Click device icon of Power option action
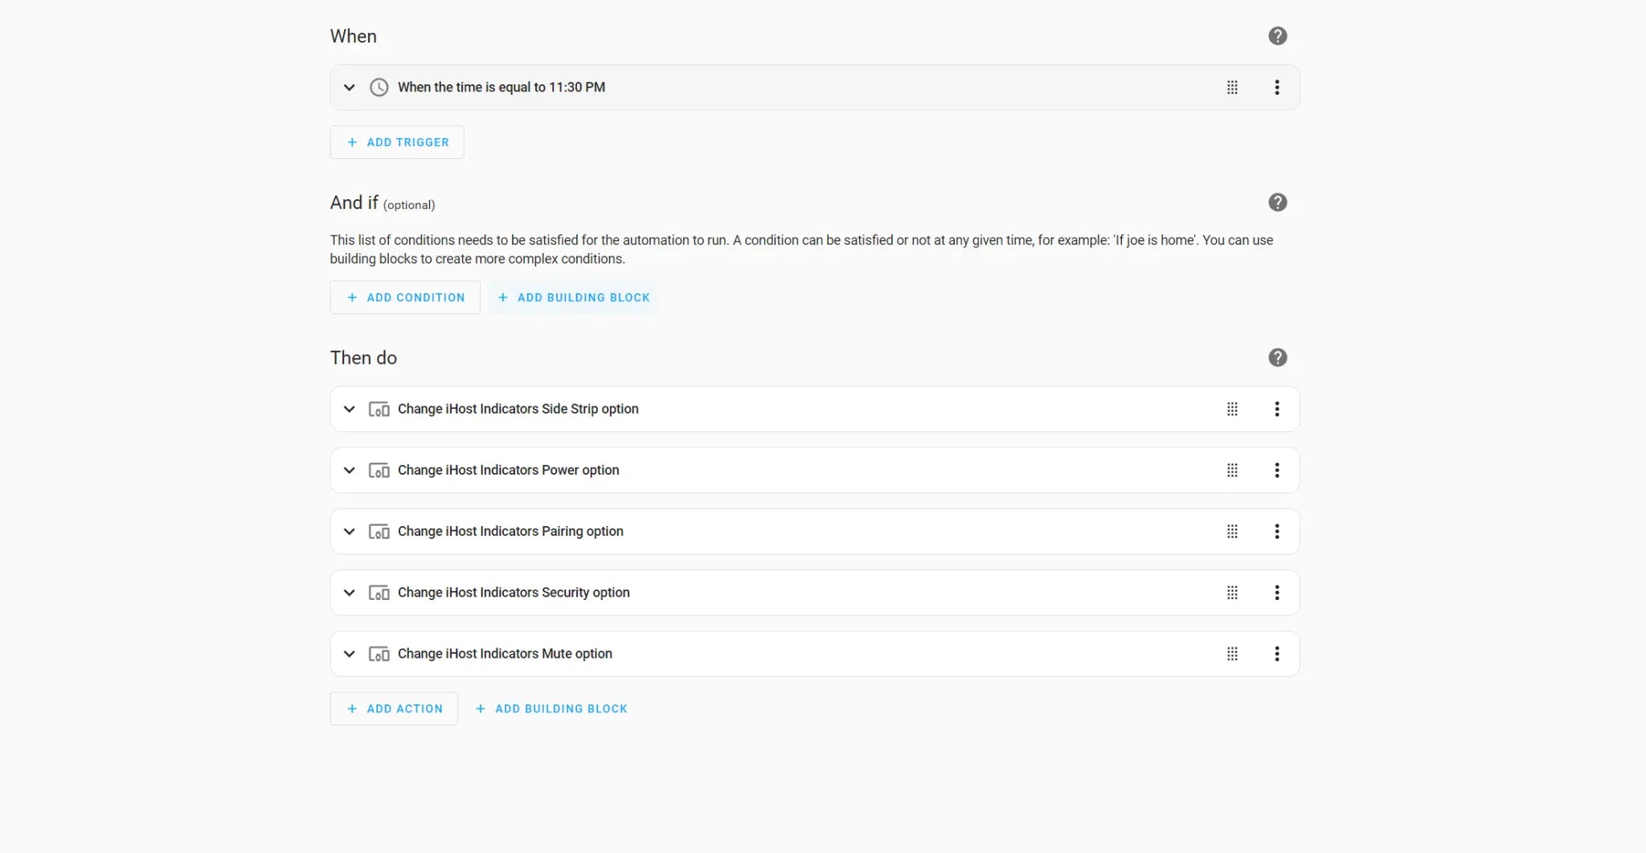1646x853 pixels. 379,470
